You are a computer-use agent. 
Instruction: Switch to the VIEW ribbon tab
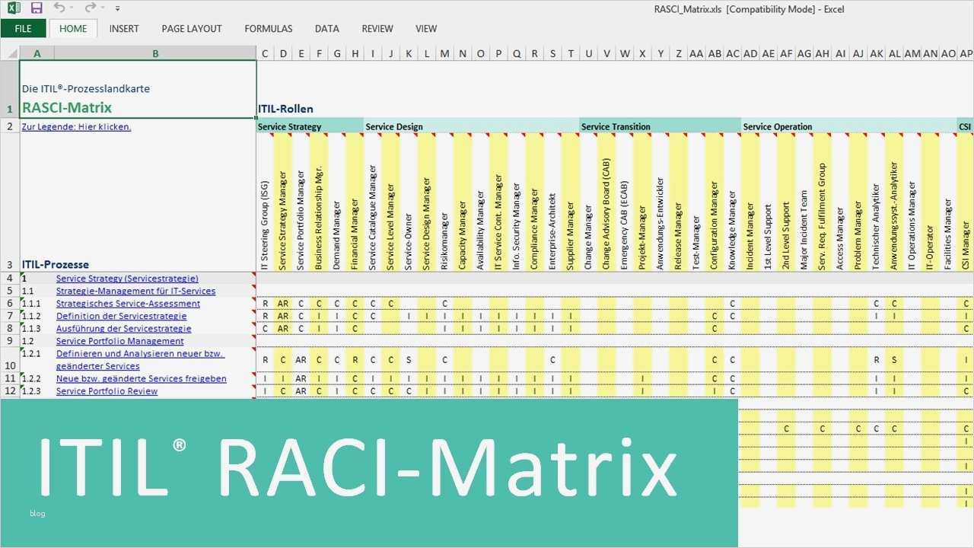pos(426,29)
